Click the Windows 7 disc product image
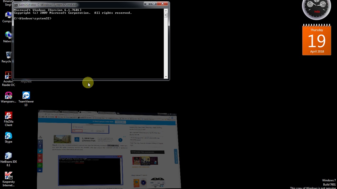 pyautogui.click(x=158, y=182)
